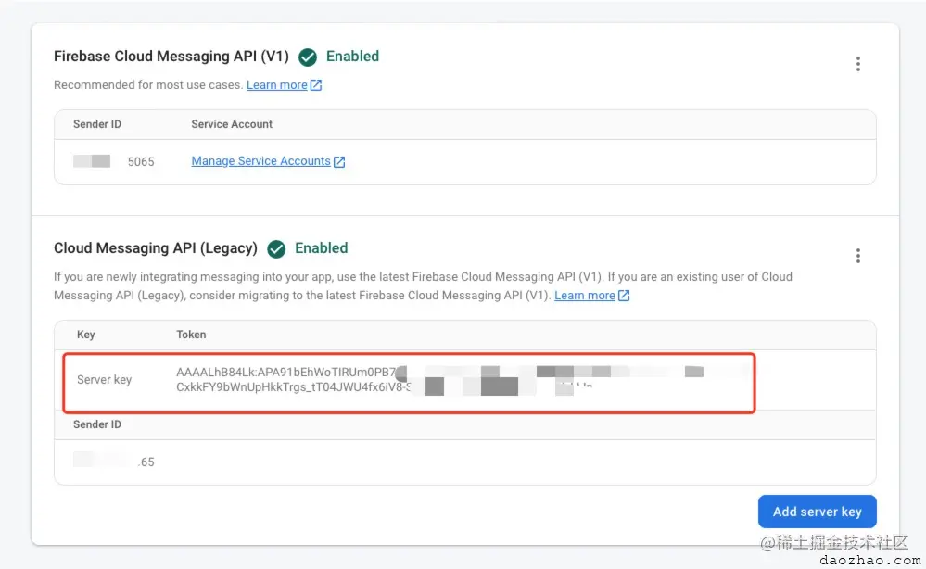Click the Server key label in the Key column

pyautogui.click(x=104, y=380)
